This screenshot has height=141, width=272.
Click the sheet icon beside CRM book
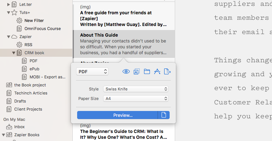(19, 53)
